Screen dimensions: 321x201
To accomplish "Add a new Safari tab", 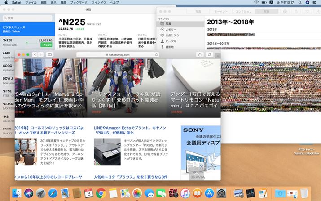I will pyautogui.click(x=218, y=54).
